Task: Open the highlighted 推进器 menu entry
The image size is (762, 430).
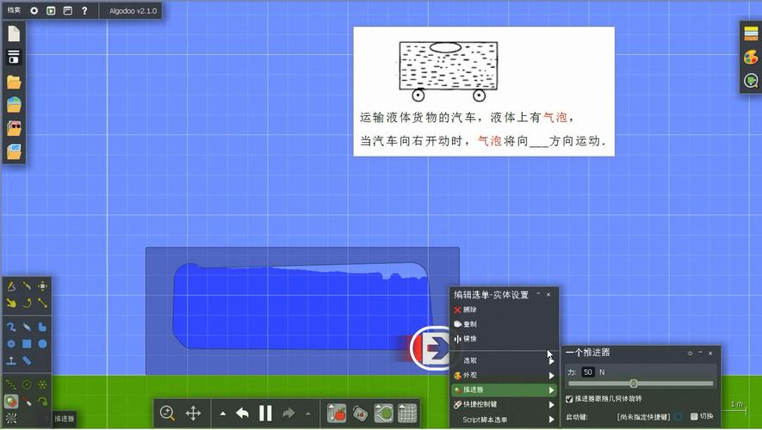Action: coord(504,390)
